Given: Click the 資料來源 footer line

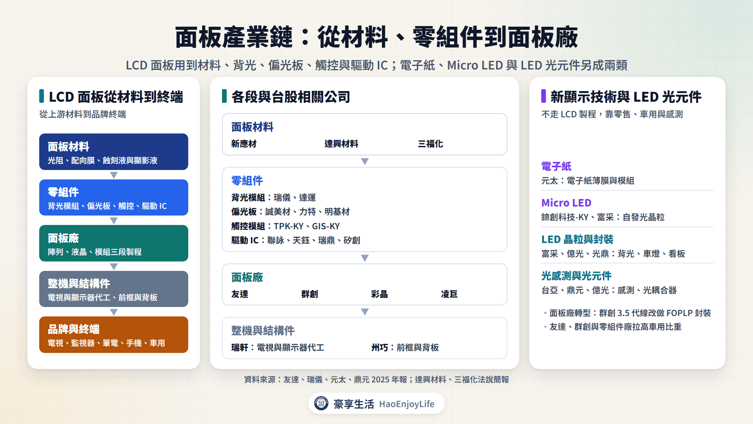Looking at the screenshot, I should [376, 379].
